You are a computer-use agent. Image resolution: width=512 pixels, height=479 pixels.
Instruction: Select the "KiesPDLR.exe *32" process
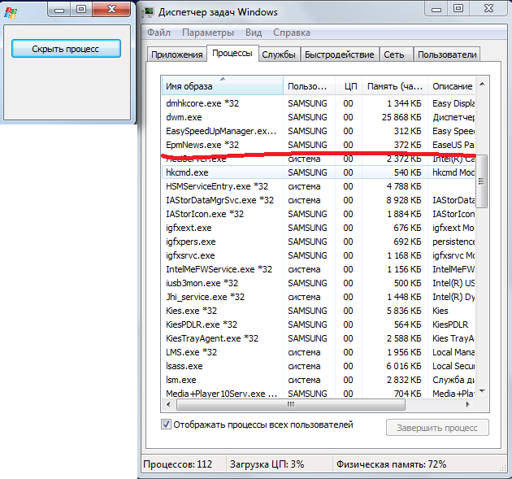(x=319, y=324)
